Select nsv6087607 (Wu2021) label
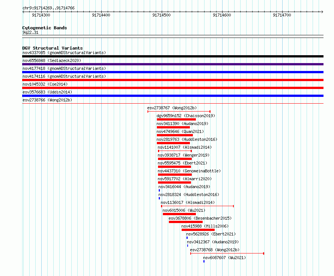 224,258
